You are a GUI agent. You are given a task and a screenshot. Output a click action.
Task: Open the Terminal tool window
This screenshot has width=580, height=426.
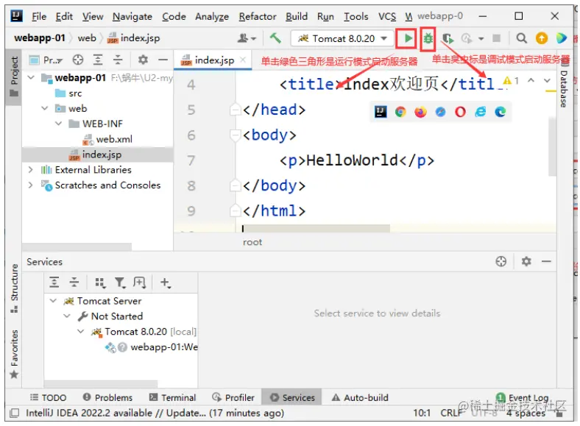[172, 397]
